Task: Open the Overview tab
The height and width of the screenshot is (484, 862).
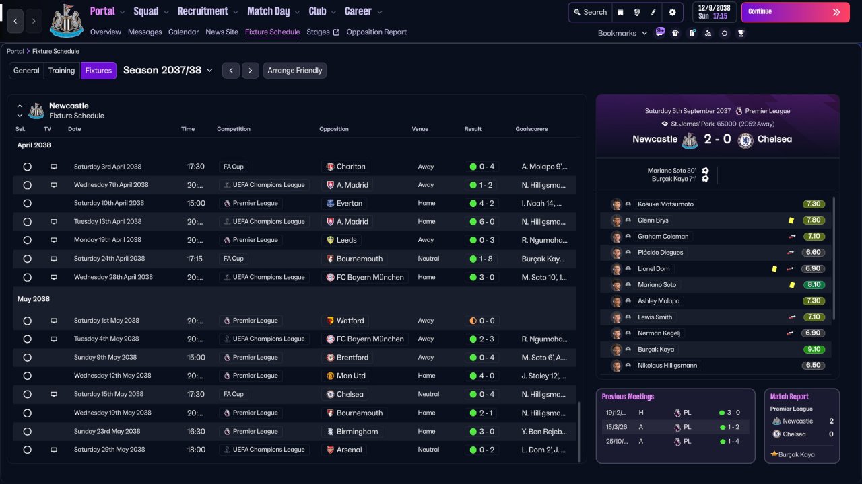Action: click(106, 32)
